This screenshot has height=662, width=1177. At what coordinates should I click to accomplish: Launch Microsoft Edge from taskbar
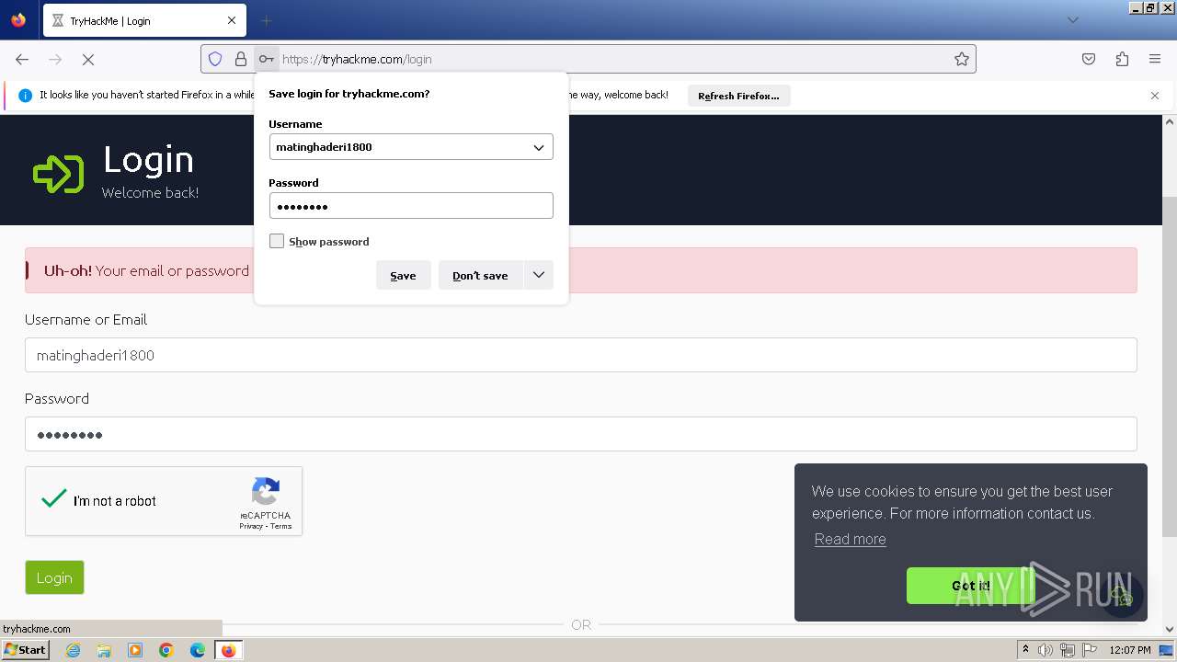tap(198, 650)
